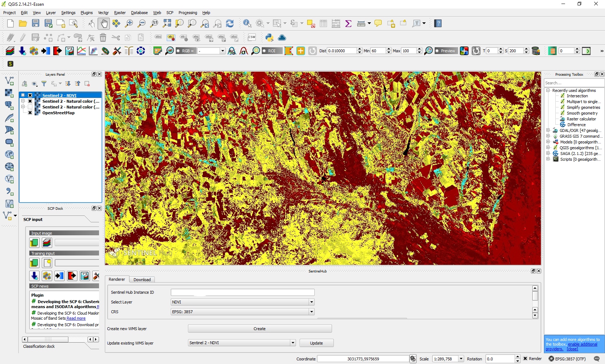Screen dimensions: 605x364
Task: Click the Statistical Summary sigma icon
Action: point(348,24)
